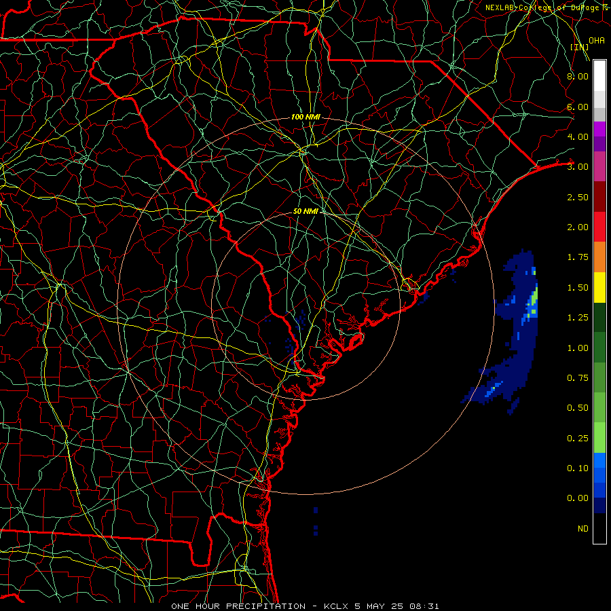Click the "8.00" legend value
The image size is (611, 611).
(578, 76)
